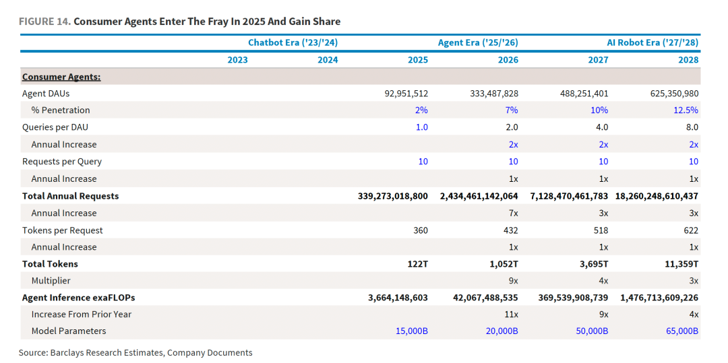Click the 2027 column header
Screen dimensions: 728x363
pyautogui.click(x=598, y=60)
